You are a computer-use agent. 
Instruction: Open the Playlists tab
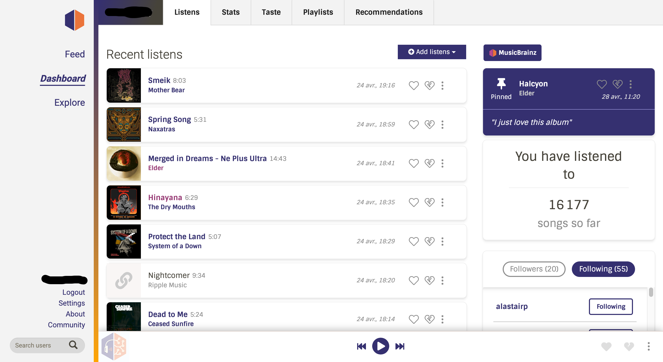point(318,12)
